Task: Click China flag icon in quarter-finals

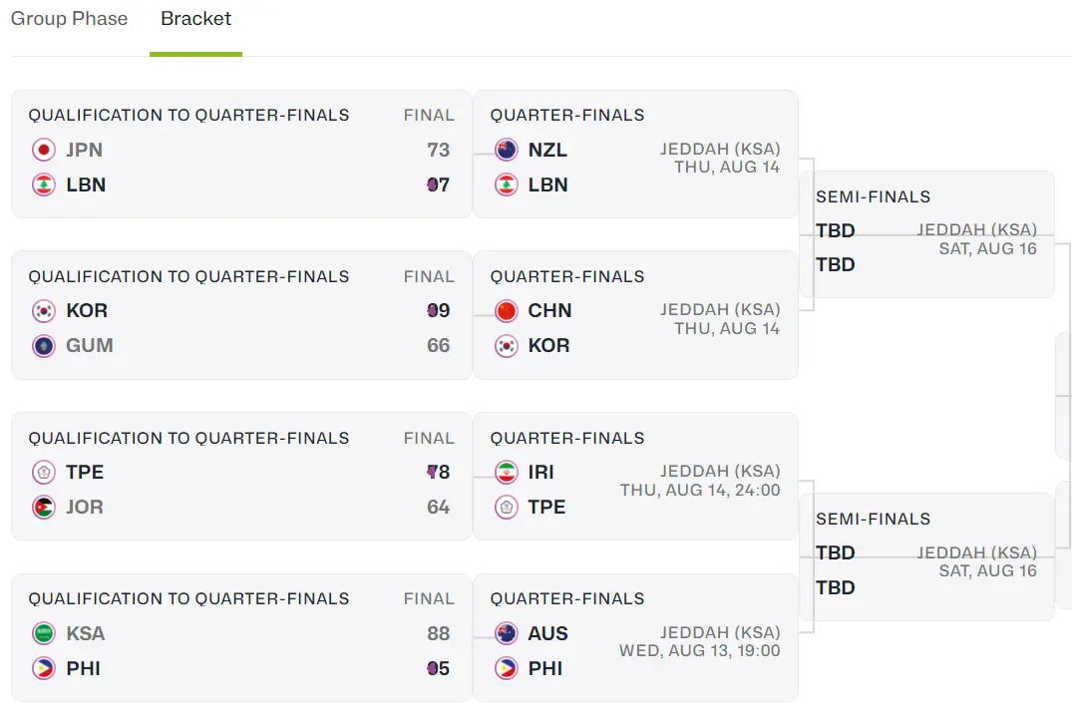Action: click(506, 311)
